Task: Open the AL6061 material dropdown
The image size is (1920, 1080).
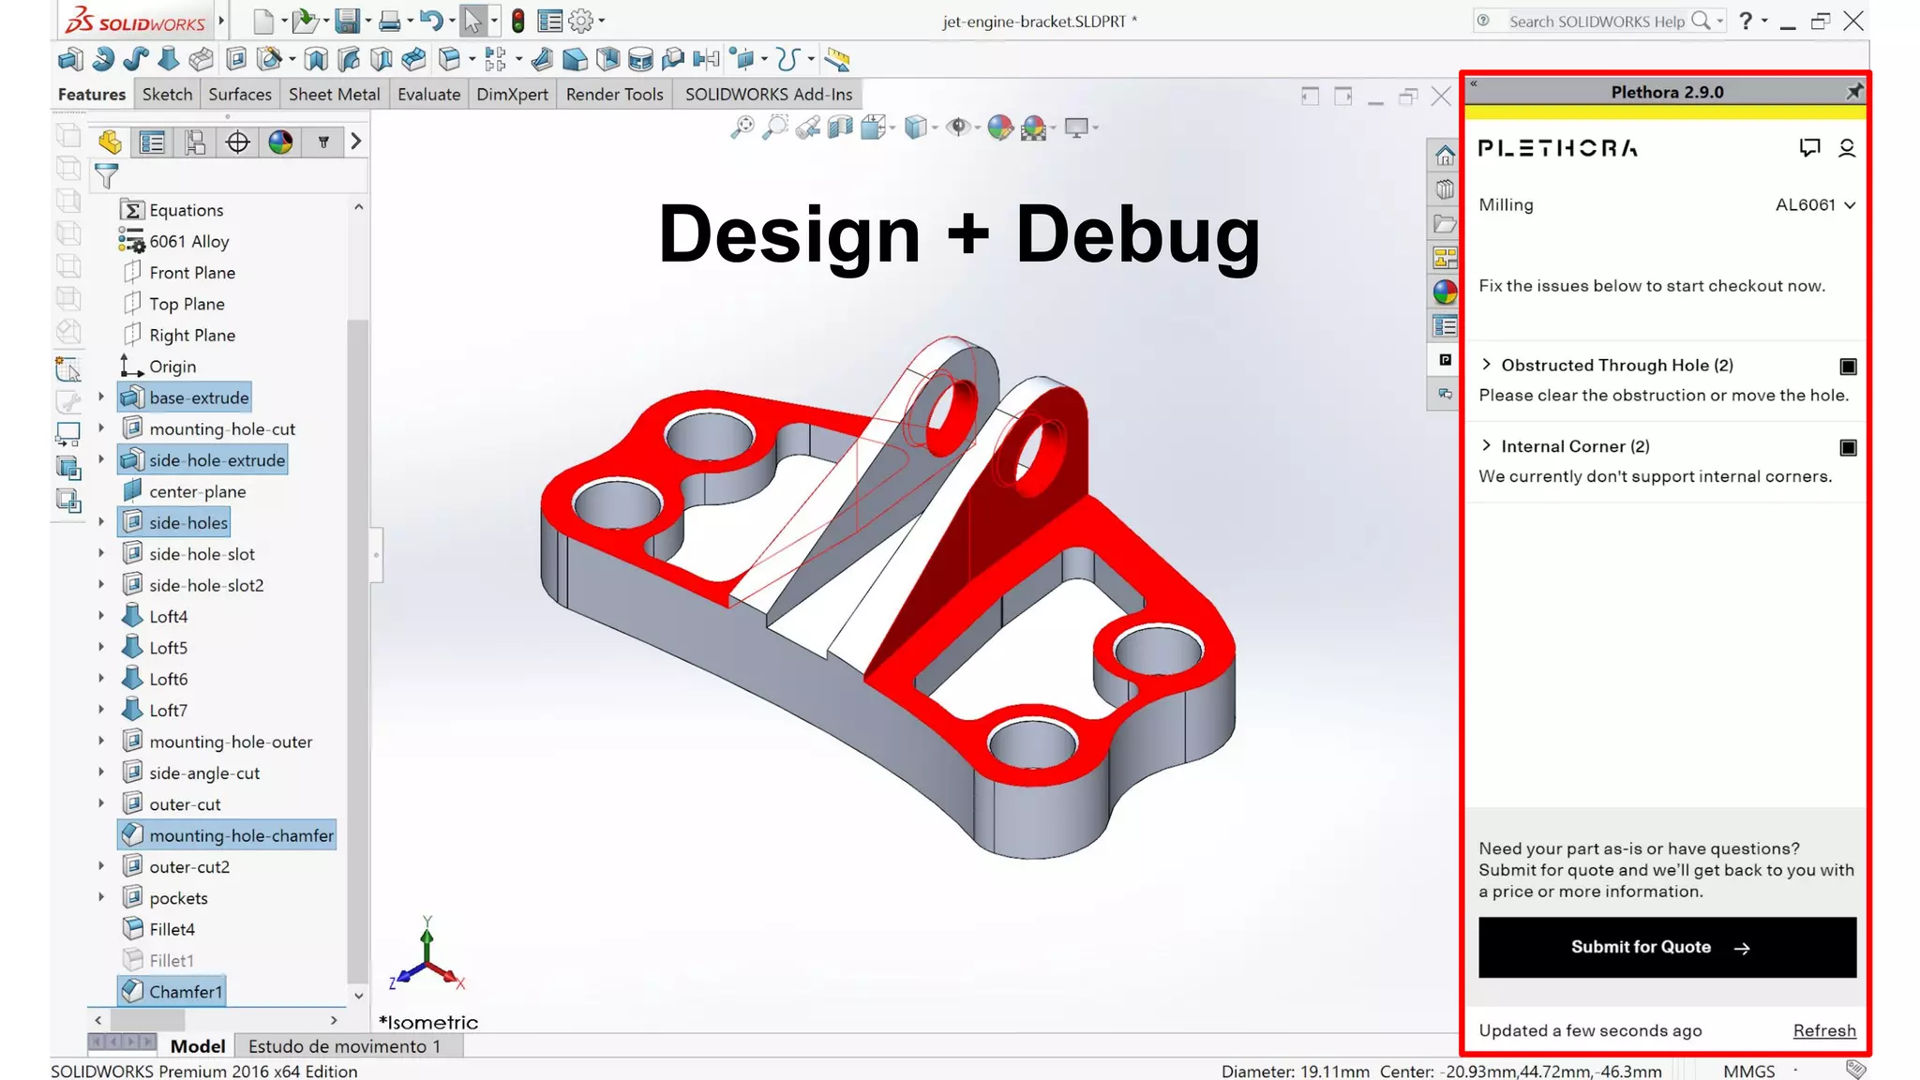Action: [1815, 205]
